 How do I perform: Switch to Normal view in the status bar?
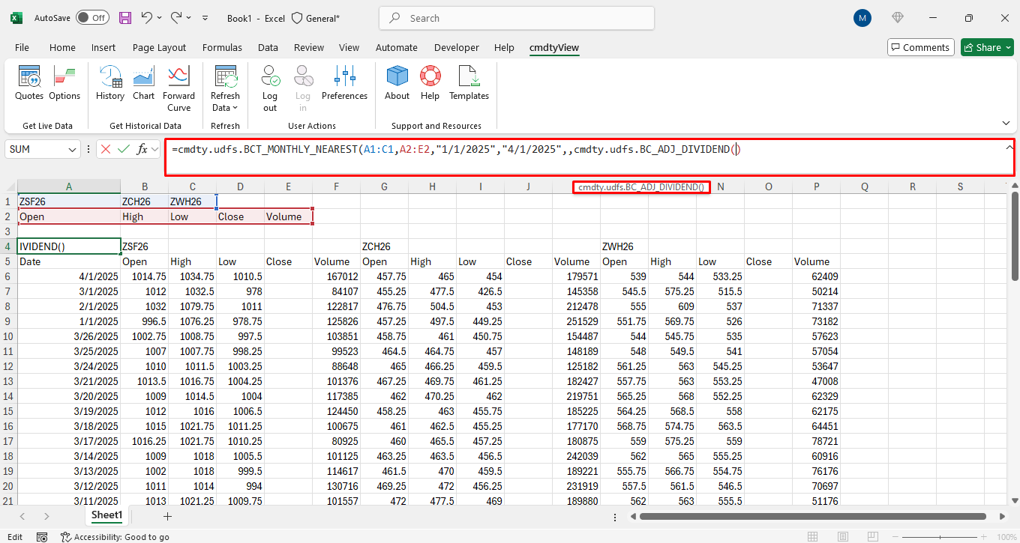pos(814,537)
